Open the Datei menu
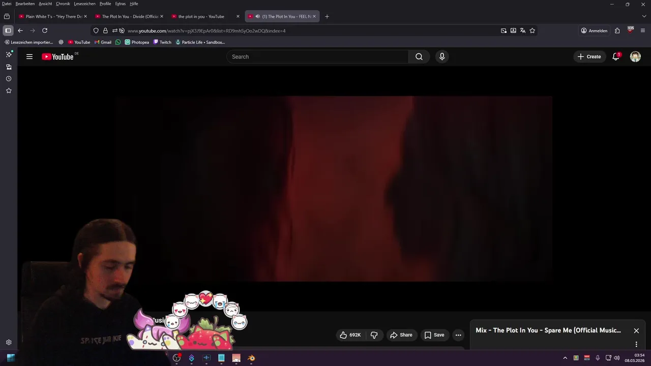The height and width of the screenshot is (366, 651). [7, 4]
